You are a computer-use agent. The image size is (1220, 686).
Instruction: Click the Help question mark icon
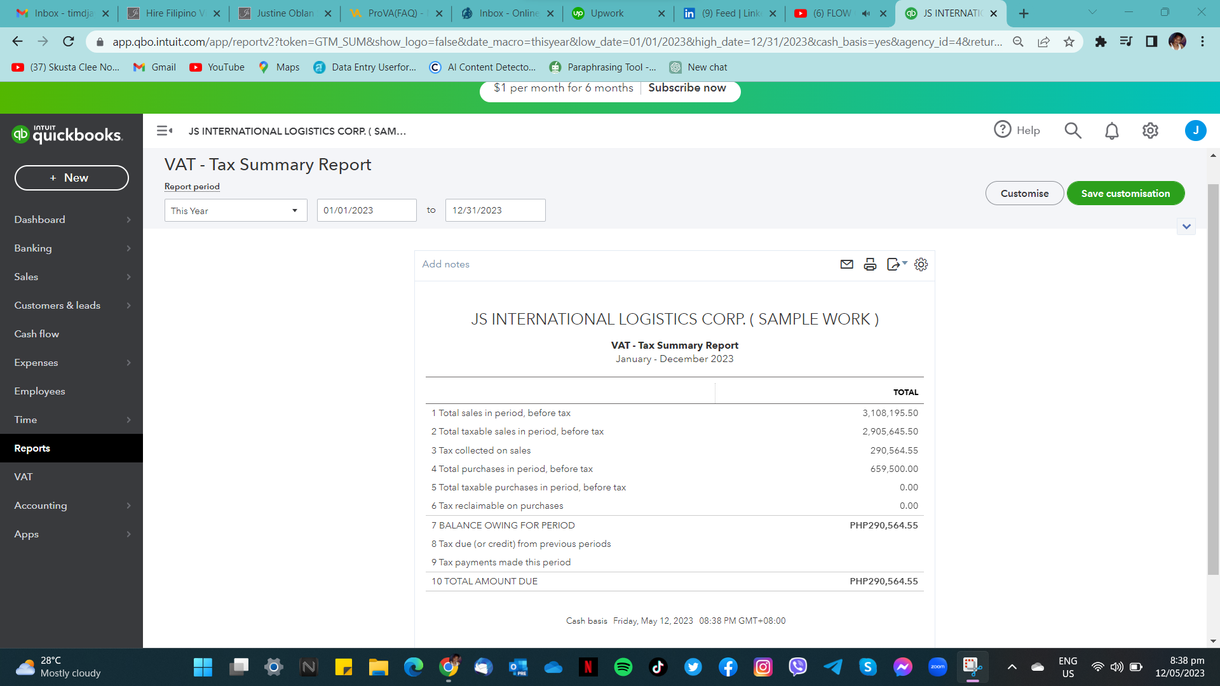pos(1002,130)
